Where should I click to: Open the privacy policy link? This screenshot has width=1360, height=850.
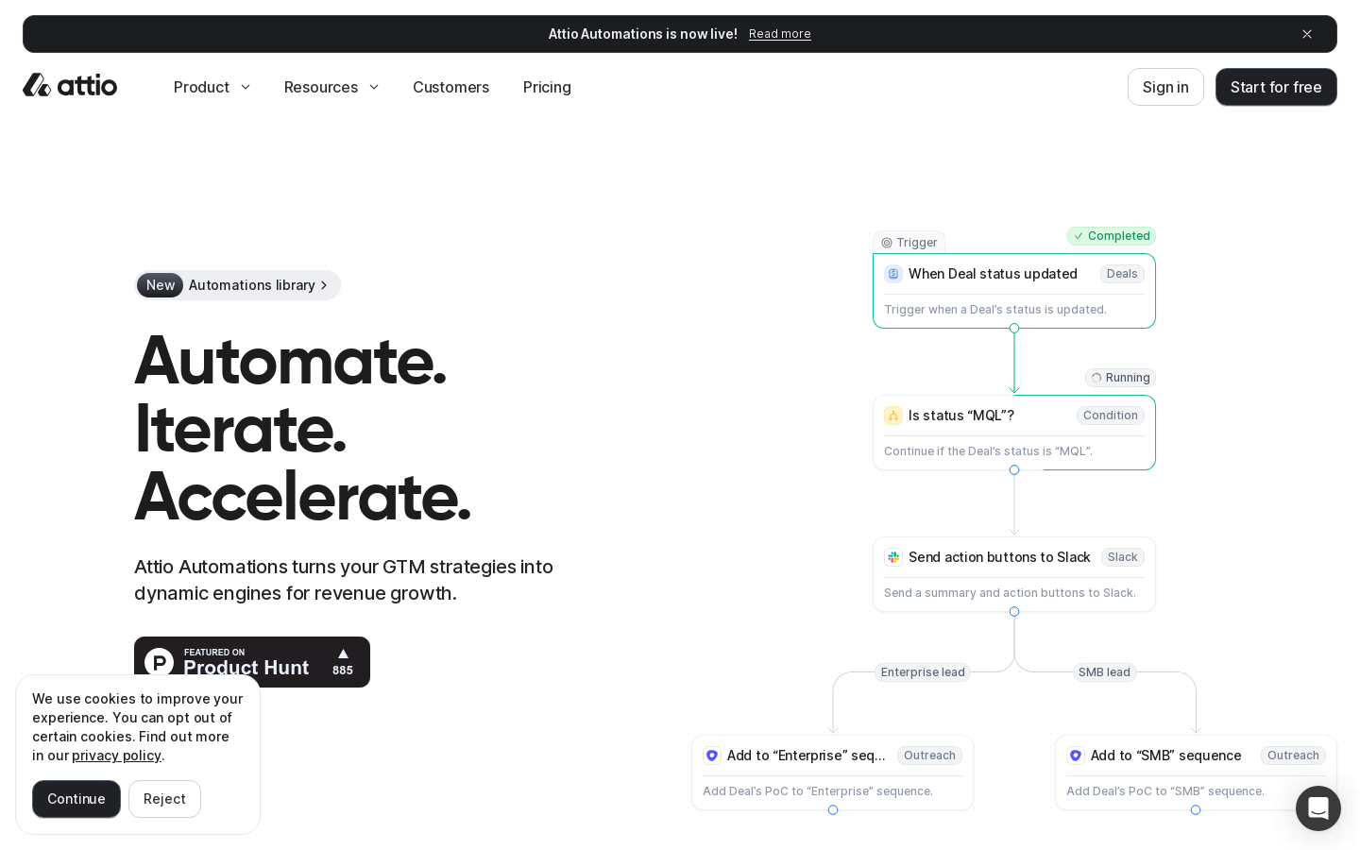(116, 756)
